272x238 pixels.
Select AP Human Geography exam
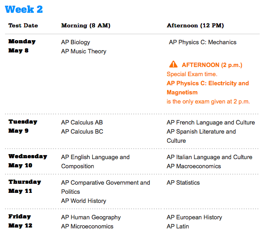click(x=91, y=217)
